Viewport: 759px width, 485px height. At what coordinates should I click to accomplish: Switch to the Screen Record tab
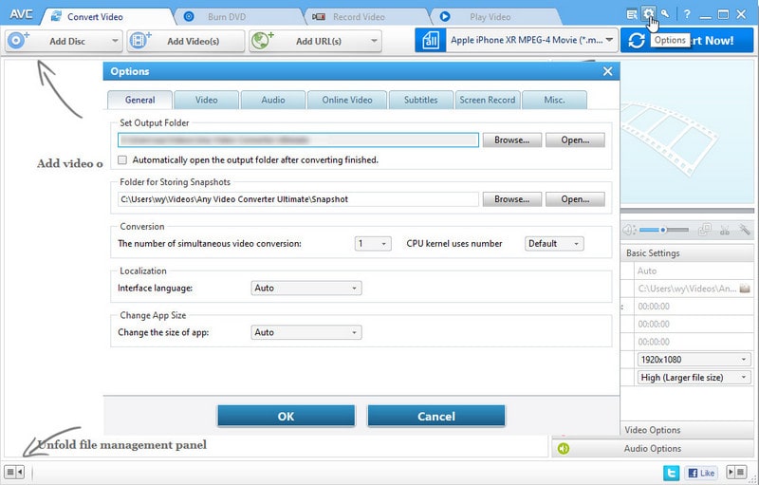click(x=488, y=101)
